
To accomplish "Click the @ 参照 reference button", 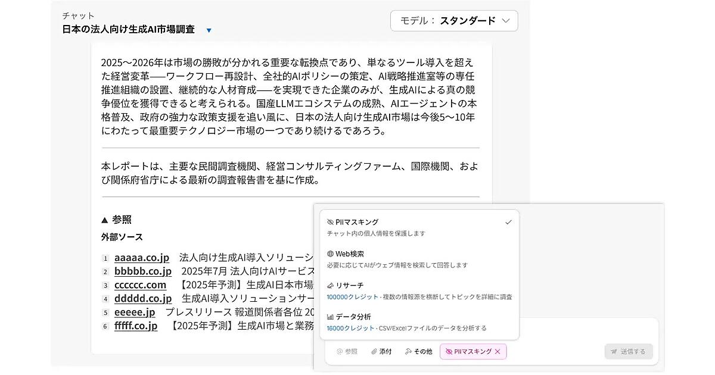I will pos(347,352).
